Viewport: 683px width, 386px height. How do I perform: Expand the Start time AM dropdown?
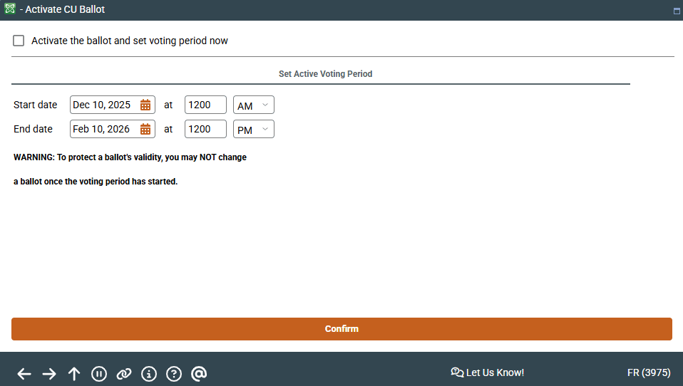(254, 105)
